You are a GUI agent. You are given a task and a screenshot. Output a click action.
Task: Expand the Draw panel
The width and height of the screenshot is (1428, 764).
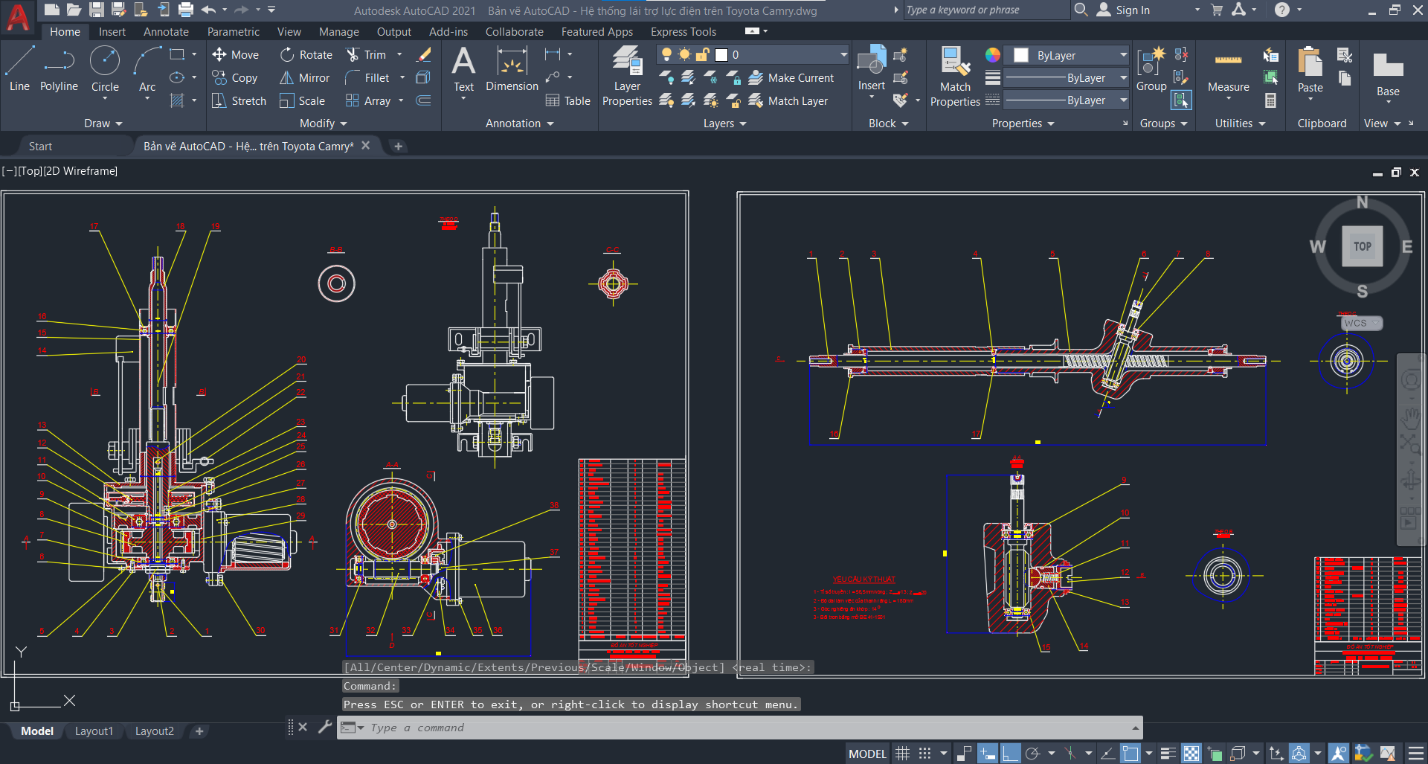pyautogui.click(x=103, y=123)
